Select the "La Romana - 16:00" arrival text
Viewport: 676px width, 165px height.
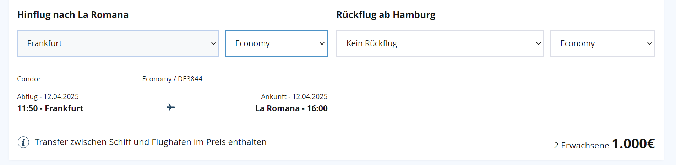(291, 108)
